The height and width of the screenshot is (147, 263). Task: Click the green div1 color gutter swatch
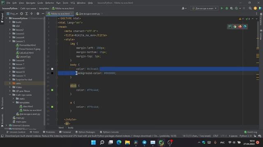pos(52,90)
